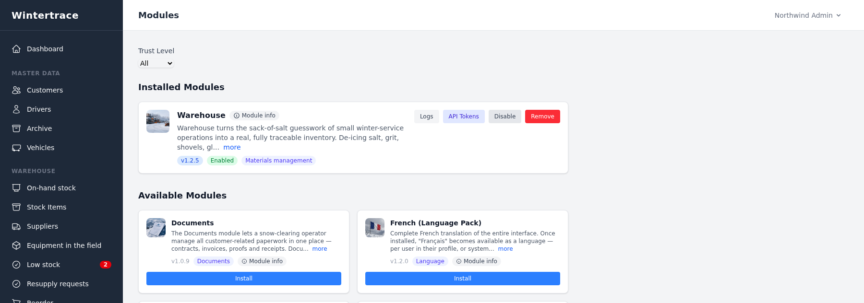The image size is (864, 303).
Task: Remove the Warehouse module
Action: click(542, 117)
